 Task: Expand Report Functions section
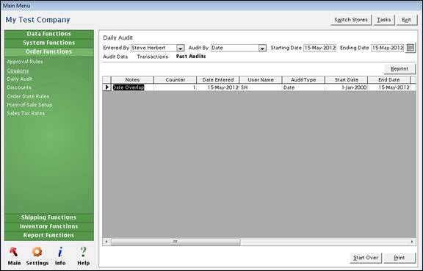(49, 235)
